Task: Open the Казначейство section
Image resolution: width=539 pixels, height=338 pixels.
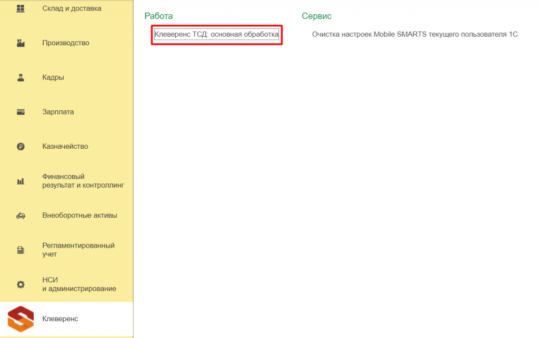Action: (65, 147)
